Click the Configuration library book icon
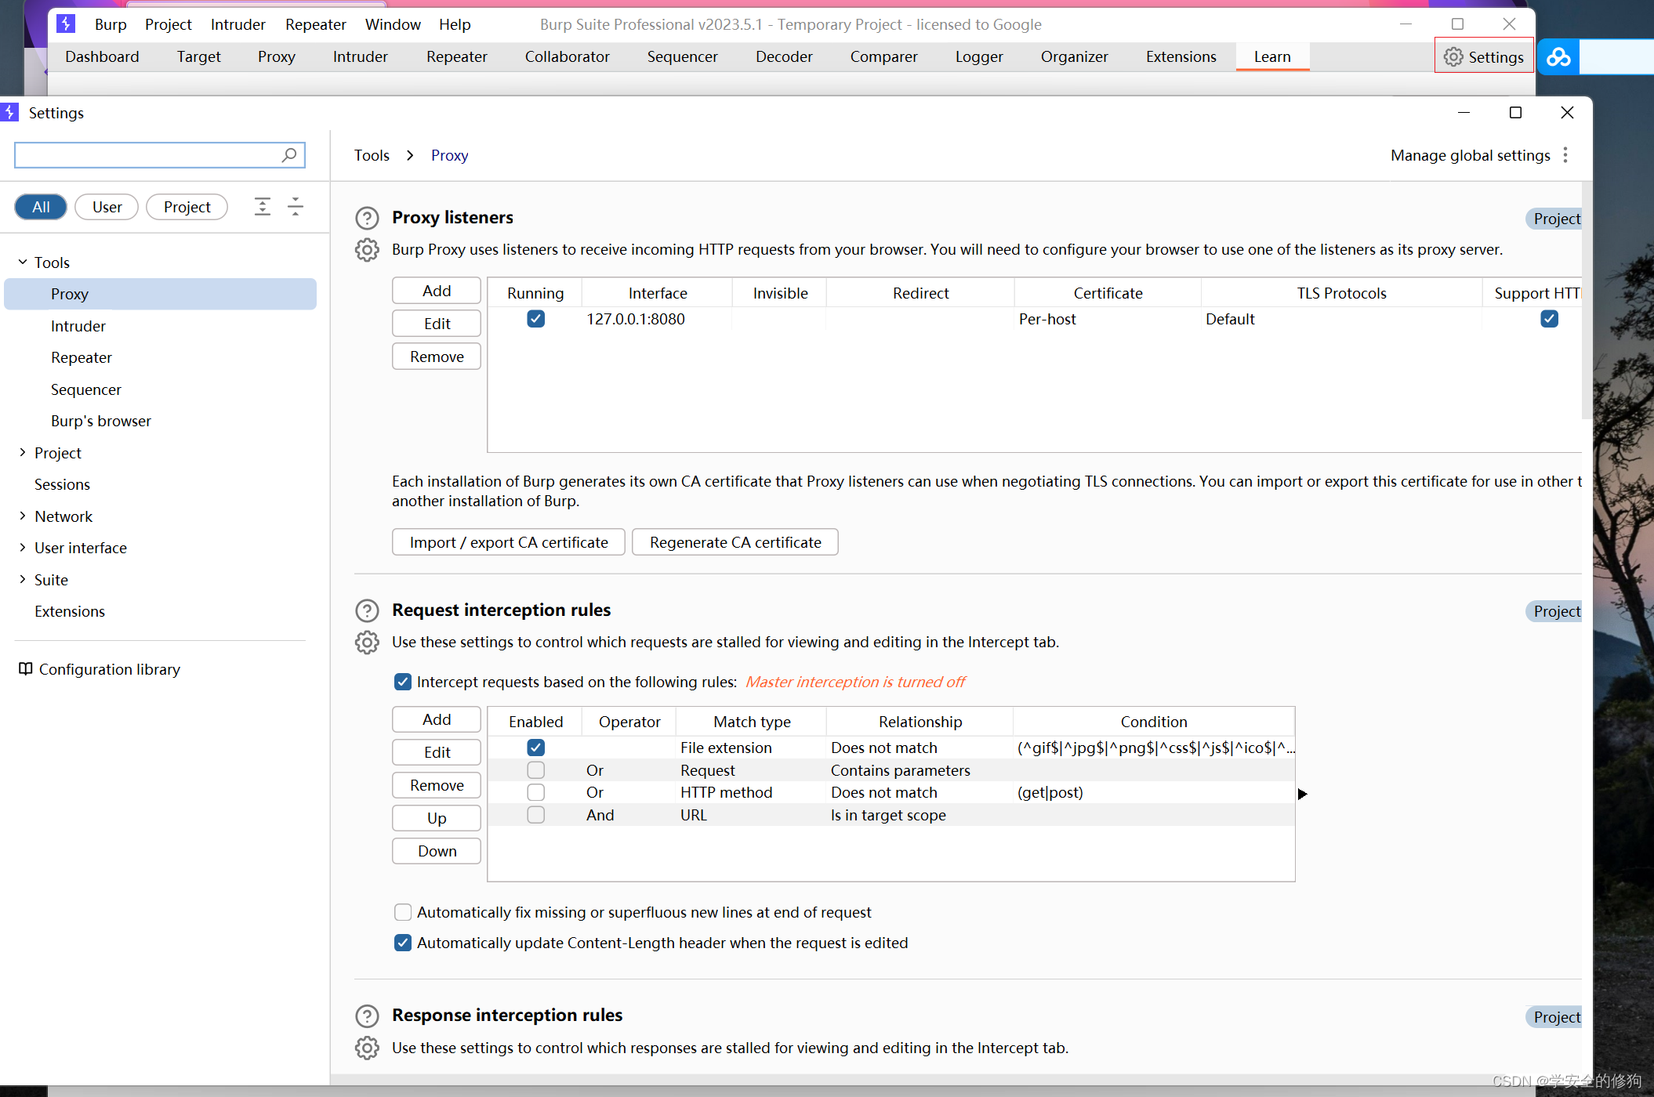This screenshot has width=1654, height=1097. point(26,669)
